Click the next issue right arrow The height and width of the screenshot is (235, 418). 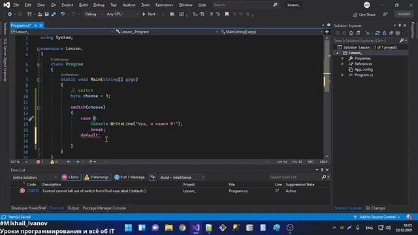[77, 162]
